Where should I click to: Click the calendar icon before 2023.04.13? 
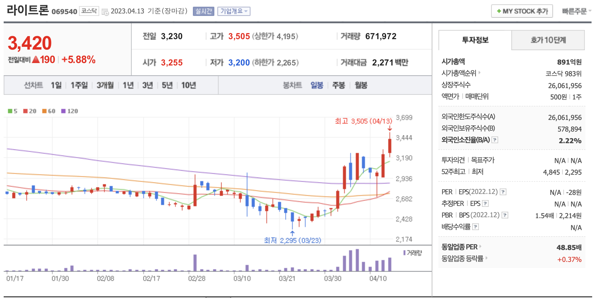[x=105, y=12]
